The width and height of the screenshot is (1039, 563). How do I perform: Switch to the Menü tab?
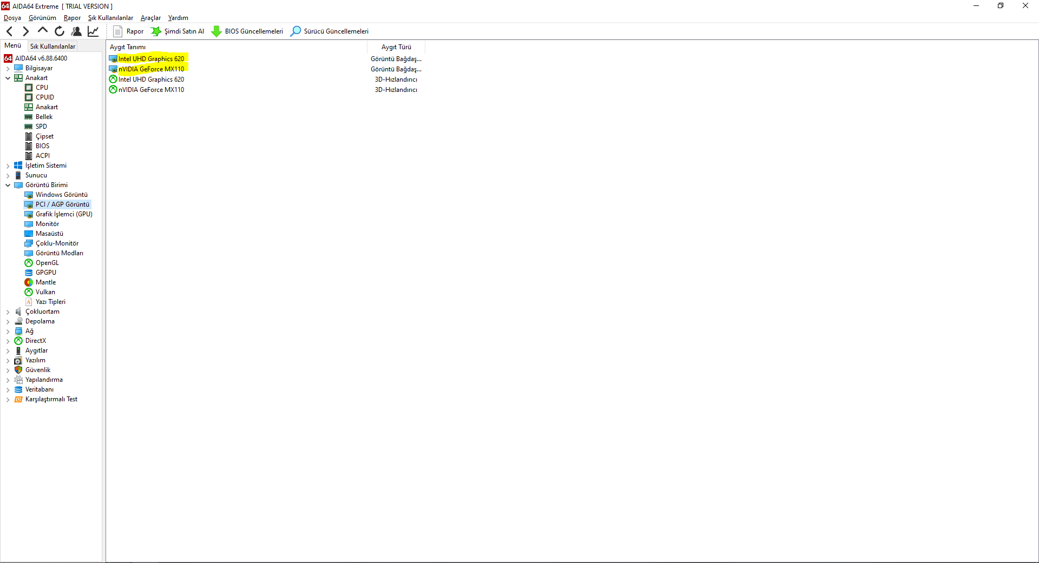13,46
